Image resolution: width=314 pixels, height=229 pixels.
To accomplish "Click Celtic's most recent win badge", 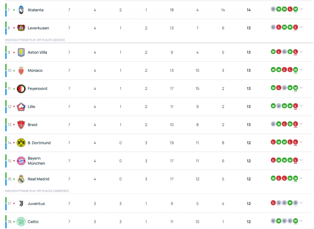I will (x=295, y=221).
